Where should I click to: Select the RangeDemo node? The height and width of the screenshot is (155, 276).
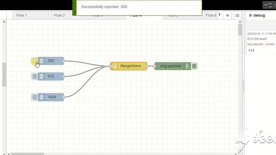point(129,66)
